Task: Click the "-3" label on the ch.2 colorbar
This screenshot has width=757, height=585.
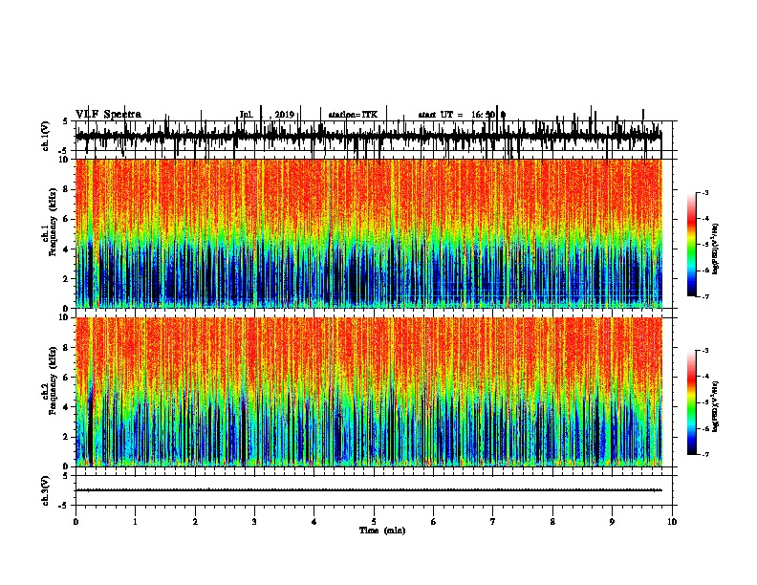Action: click(x=704, y=351)
